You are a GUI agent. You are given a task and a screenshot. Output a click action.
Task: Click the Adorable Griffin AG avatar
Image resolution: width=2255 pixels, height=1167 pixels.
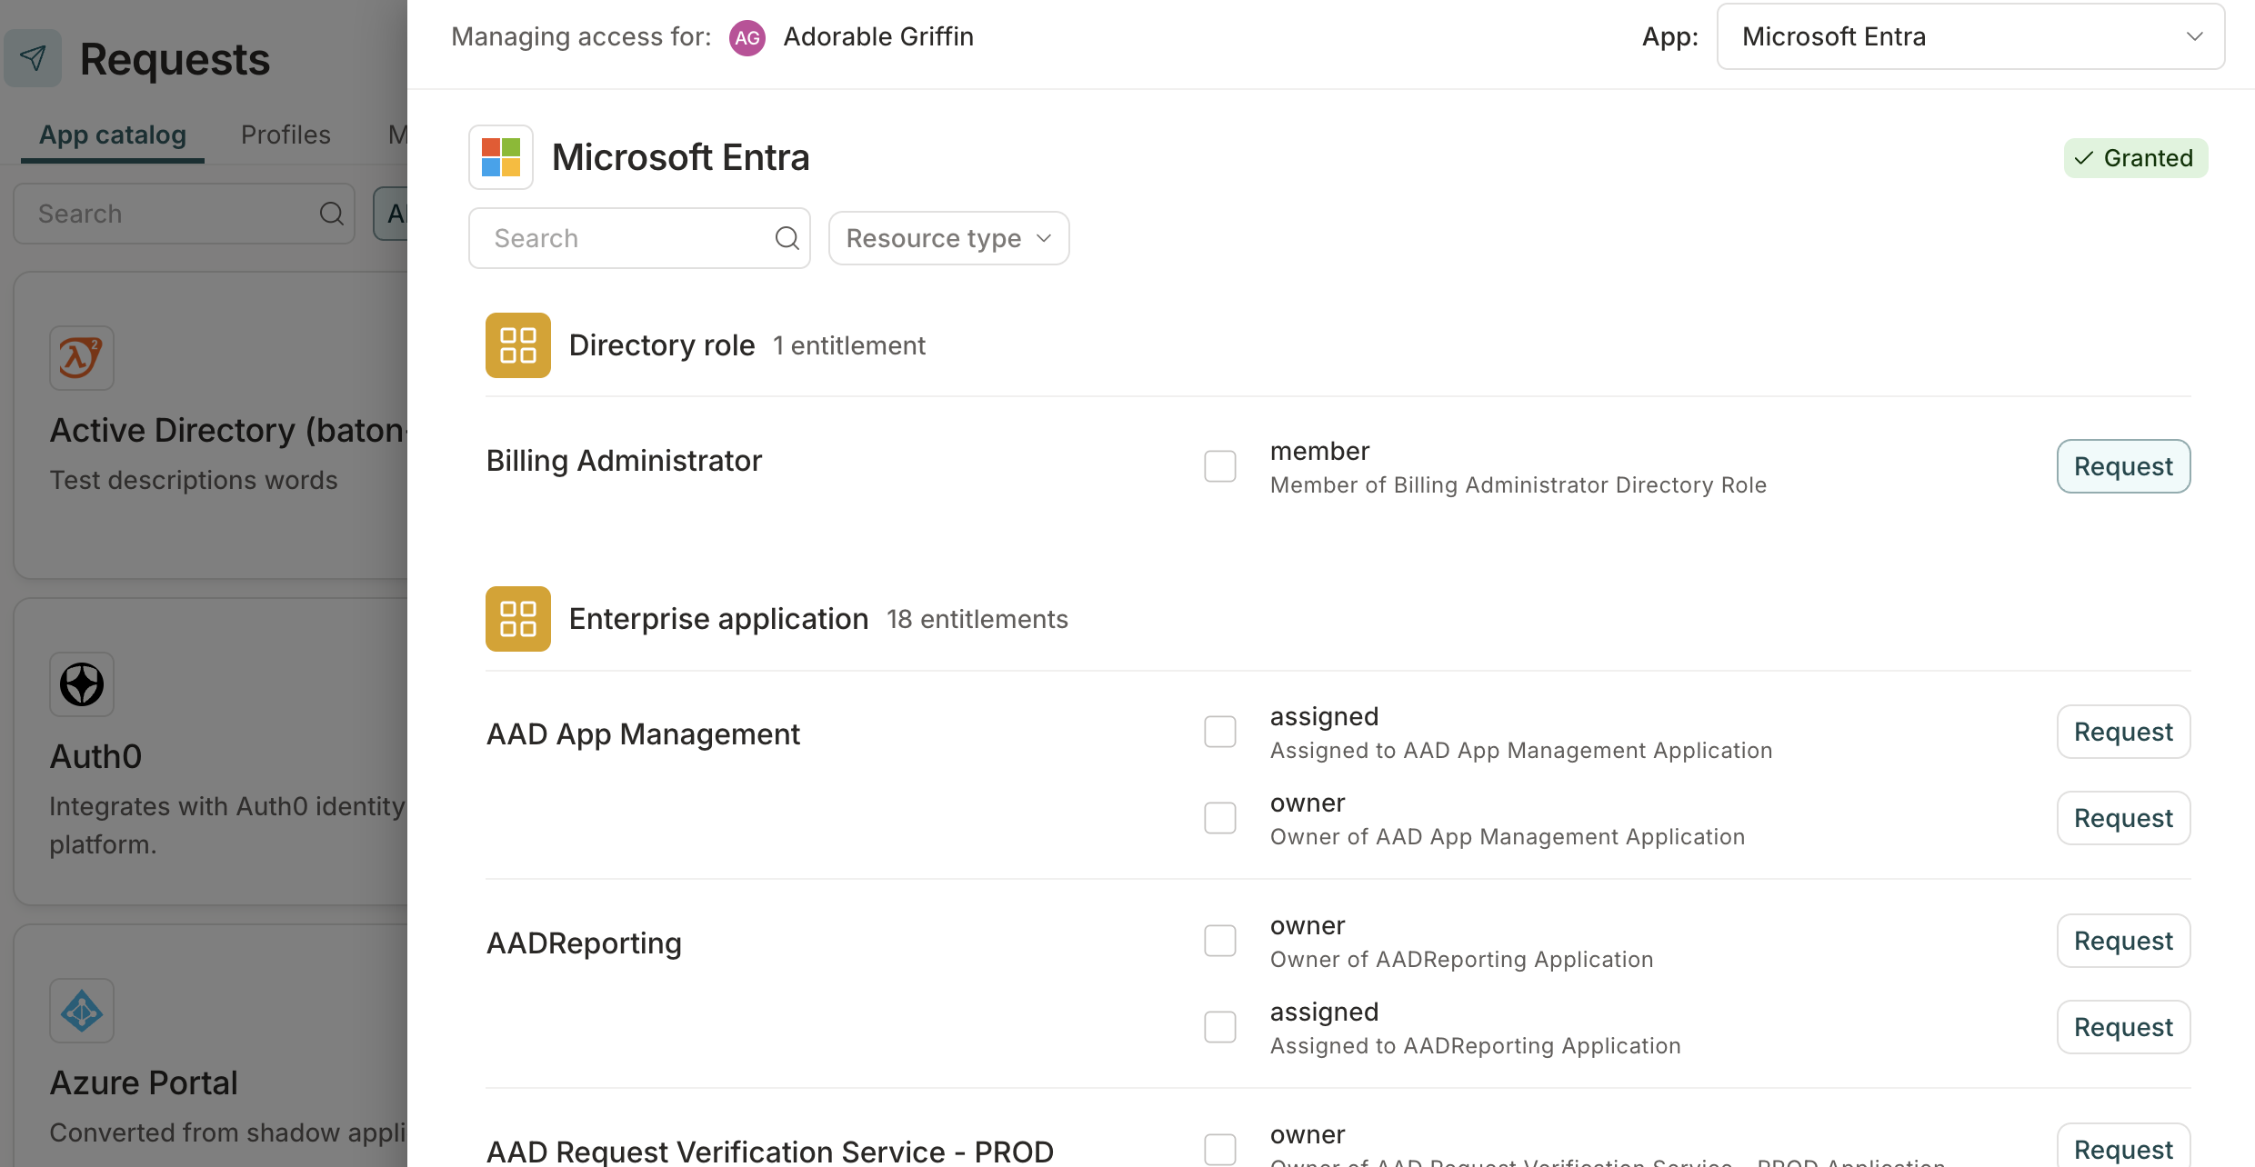pyautogui.click(x=747, y=37)
